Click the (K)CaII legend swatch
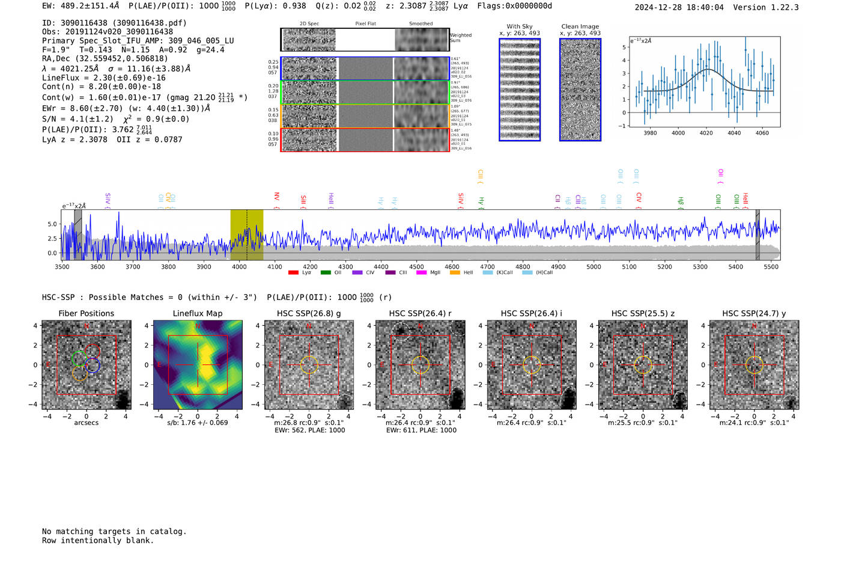The width and height of the screenshot is (841, 573). pyautogui.click(x=488, y=272)
